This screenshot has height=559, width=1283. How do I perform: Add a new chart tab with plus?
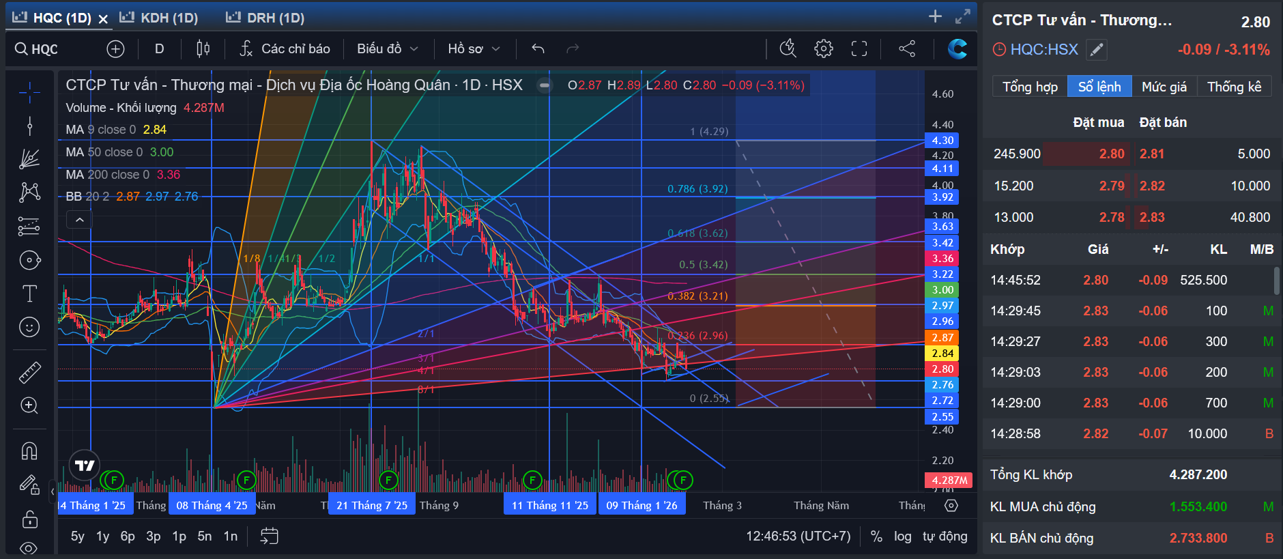pyautogui.click(x=935, y=16)
